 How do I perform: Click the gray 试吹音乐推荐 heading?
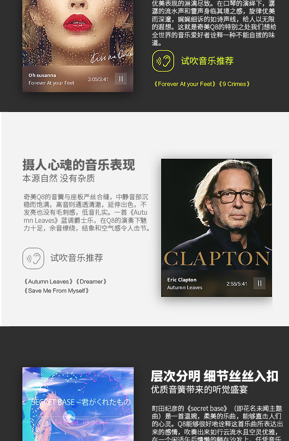(x=77, y=258)
